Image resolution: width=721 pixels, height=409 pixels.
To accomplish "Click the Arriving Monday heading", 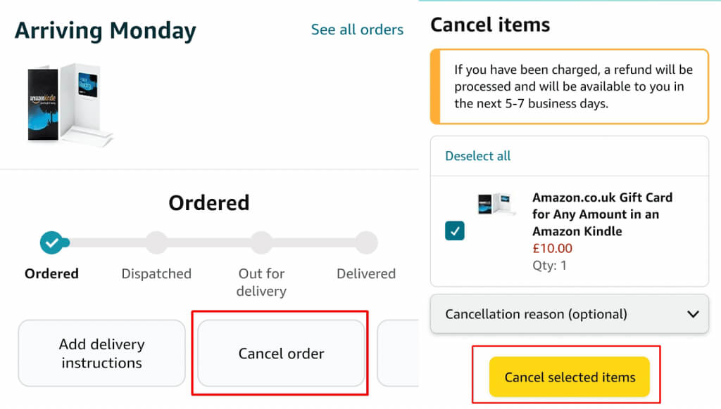I will [106, 31].
